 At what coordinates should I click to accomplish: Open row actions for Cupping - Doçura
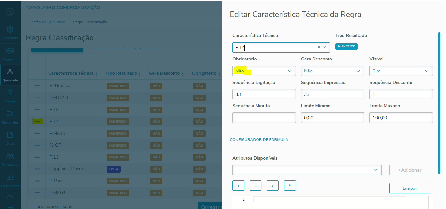coord(37,169)
